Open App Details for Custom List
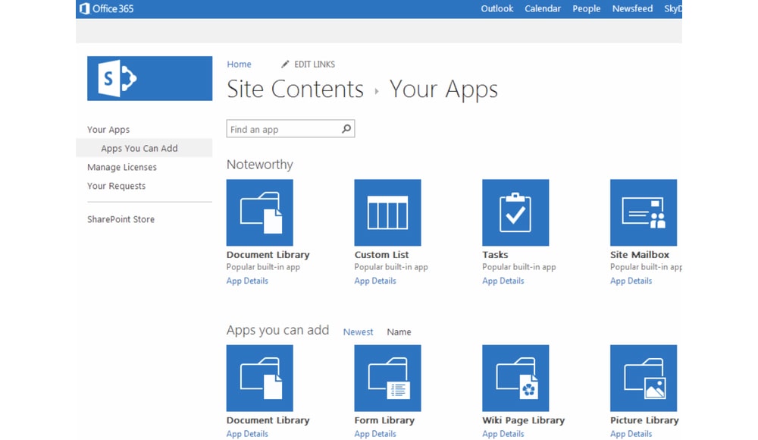 pos(375,281)
